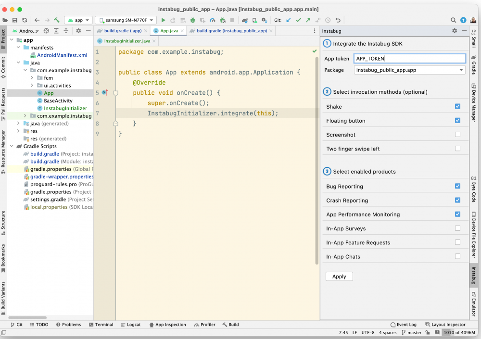This screenshot has width=481, height=339.
Task: Click the Apply button
Action: (x=339, y=276)
